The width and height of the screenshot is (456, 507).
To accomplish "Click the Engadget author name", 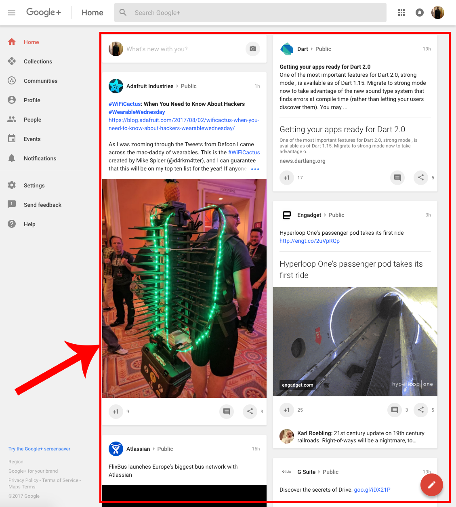I will click(x=309, y=215).
